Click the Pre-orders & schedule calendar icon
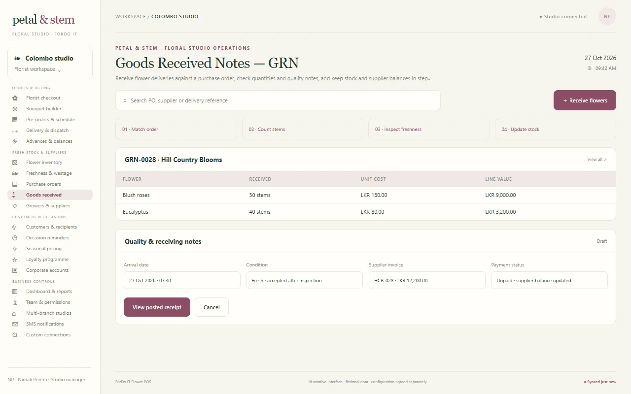 (x=15, y=120)
